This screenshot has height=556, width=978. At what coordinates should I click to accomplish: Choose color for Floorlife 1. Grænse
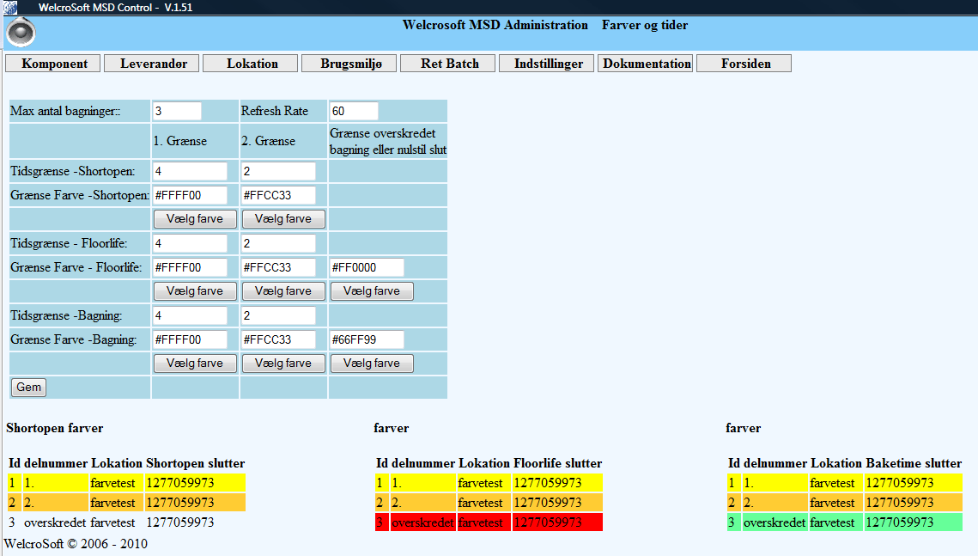pyautogui.click(x=195, y=291)
